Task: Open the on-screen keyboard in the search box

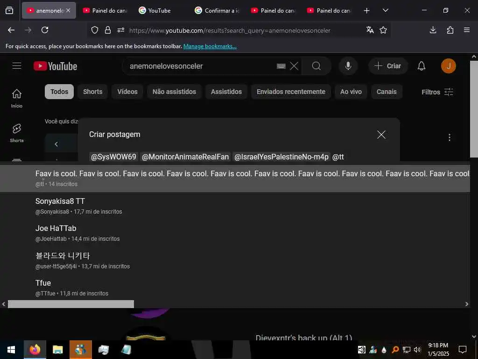Action: 281,66
